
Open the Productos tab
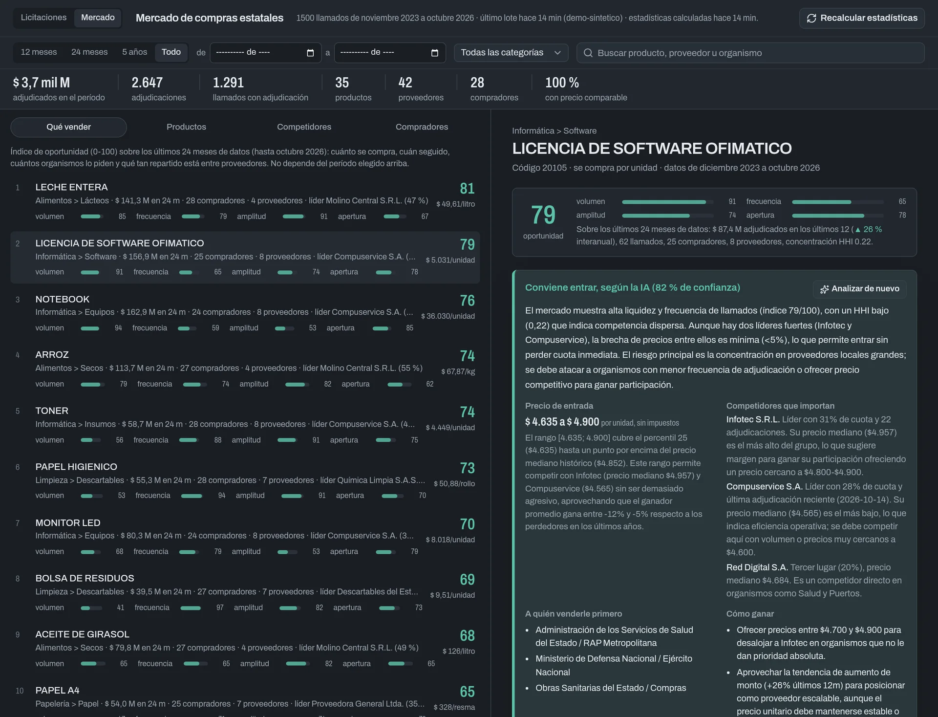[x=186, y=127]
